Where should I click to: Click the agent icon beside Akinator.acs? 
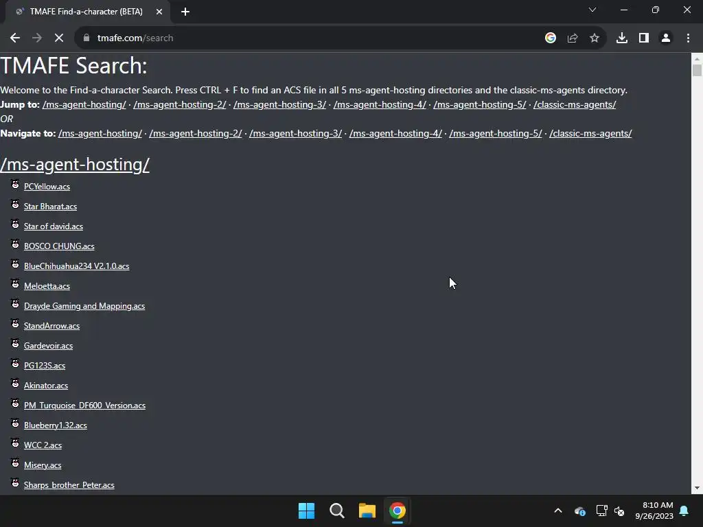(x=15, y=383)
